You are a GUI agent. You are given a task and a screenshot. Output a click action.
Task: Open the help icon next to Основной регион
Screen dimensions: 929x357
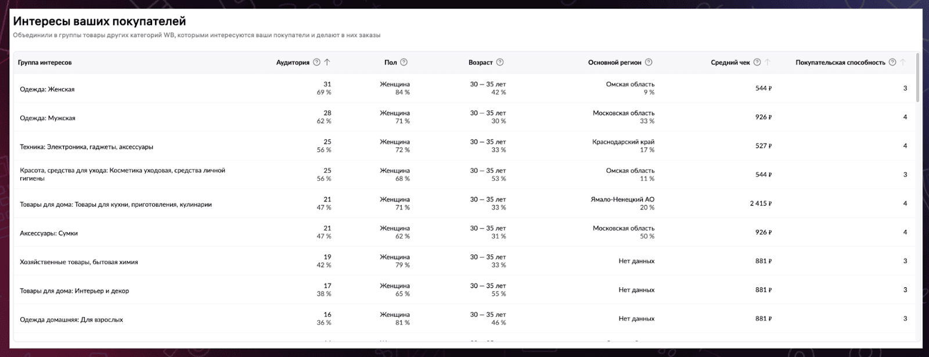coord(649,62)
